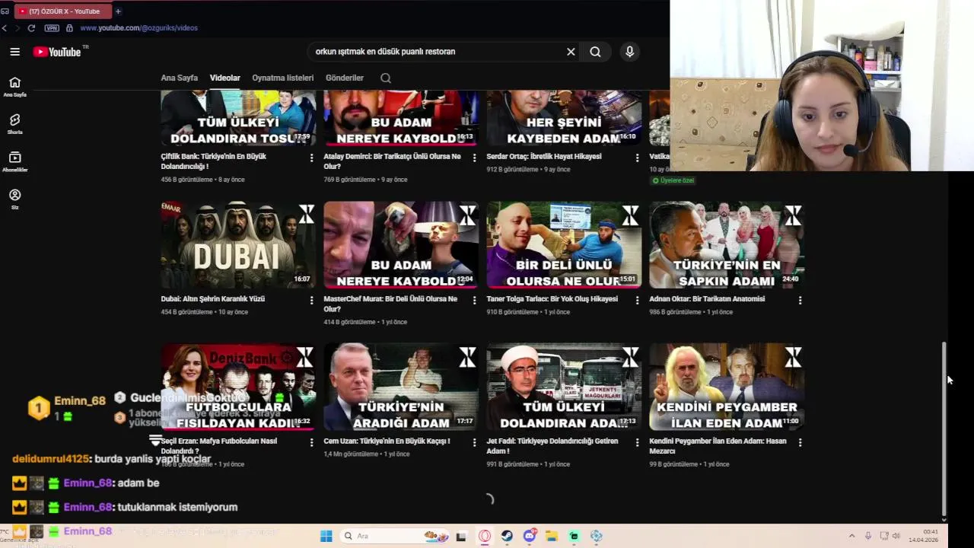Click the padlock site info icon
This screenshot has height=548, width=974.
point(69,28)
